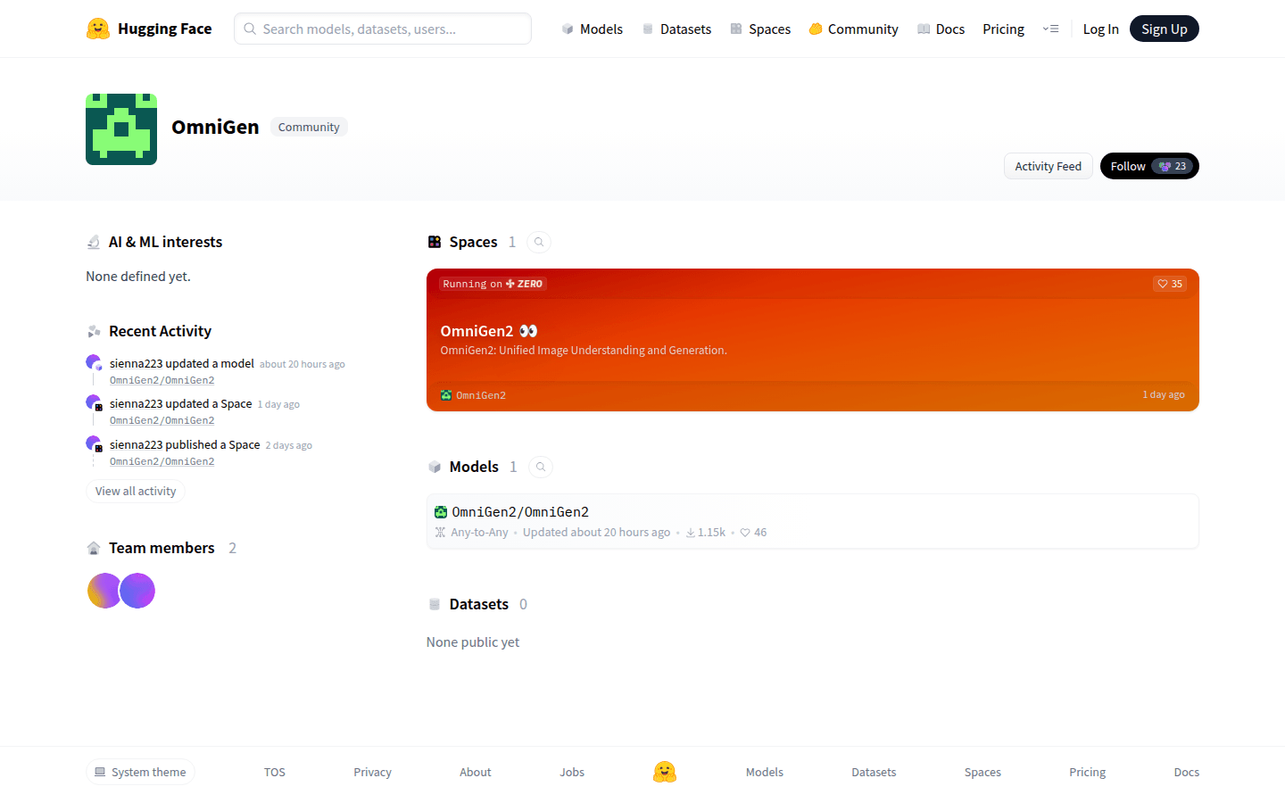Viewport: 1285px width, 803px height.
Task: Open the OmniGen organization avatar
Action: click(121, 129)
